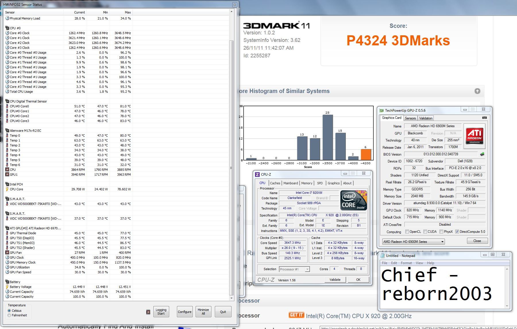Click the Validate button in CPU-Z

pyautogui.click(x=335, y=280)
